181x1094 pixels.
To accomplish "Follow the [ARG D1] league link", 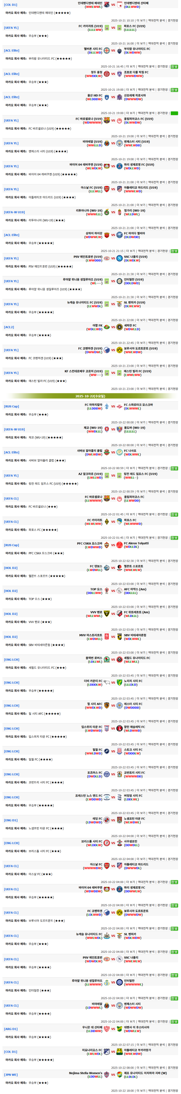I will (11, 1029).
